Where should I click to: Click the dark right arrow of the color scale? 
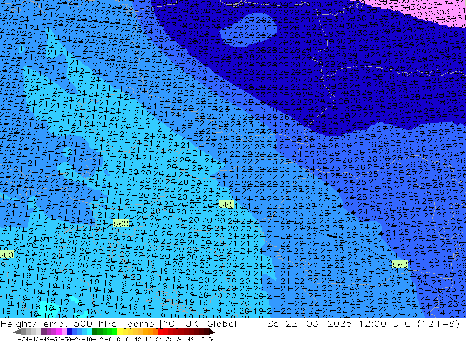click(x=212, y=331)
